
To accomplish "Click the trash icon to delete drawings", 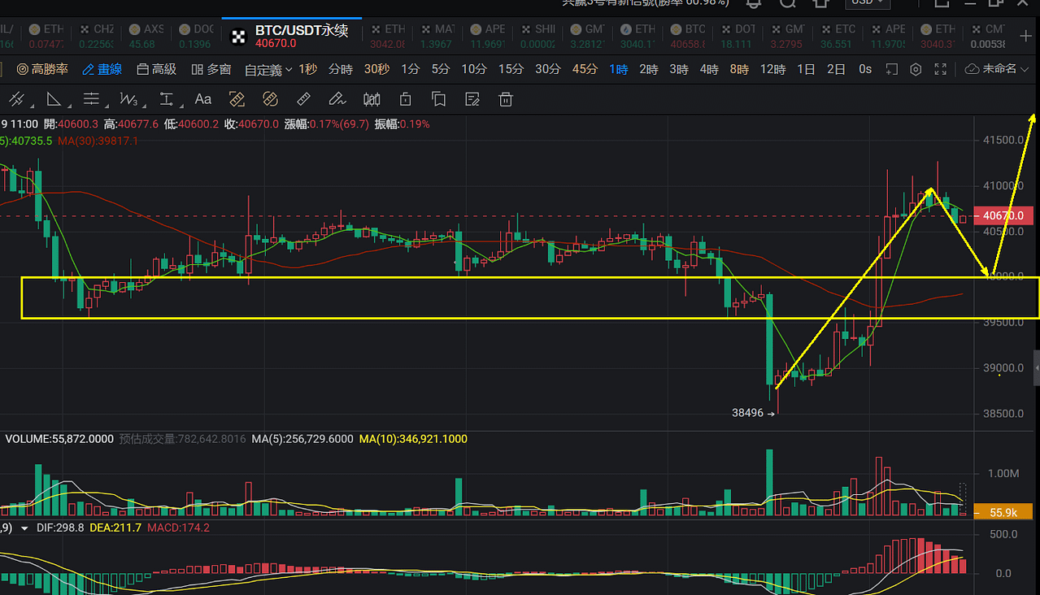I will (x=506, y=100).
